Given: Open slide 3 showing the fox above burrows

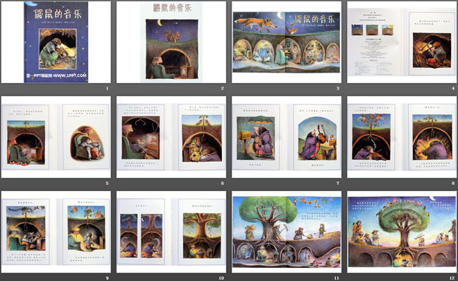Looking at the screenshot, I should coord(285,43).
